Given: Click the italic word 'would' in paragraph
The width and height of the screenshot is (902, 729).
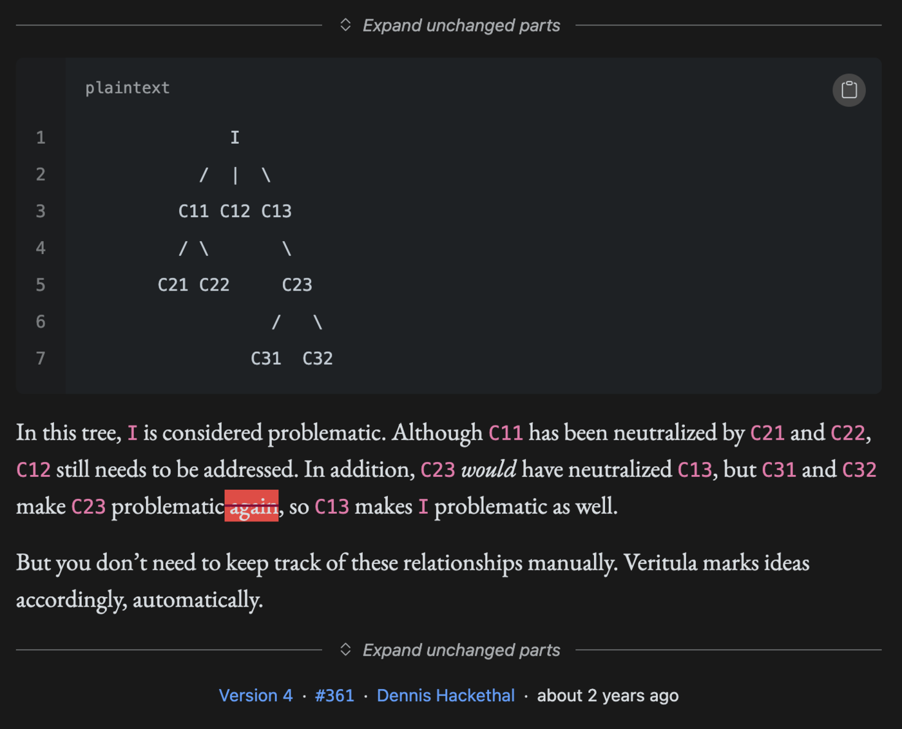Looking at the screenshot, I should click(488, 469).
